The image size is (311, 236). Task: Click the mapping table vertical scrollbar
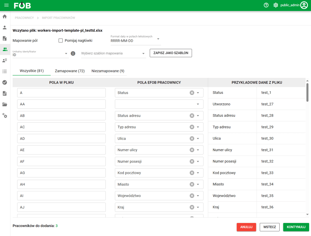pos(307,92)
